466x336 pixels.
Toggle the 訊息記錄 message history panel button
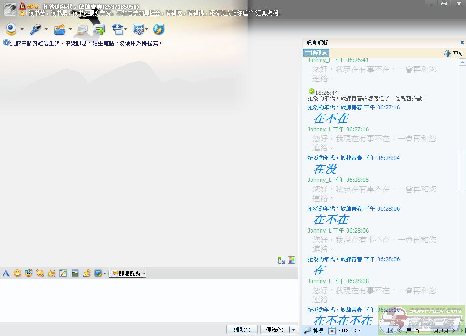click(x=128, y=274)
